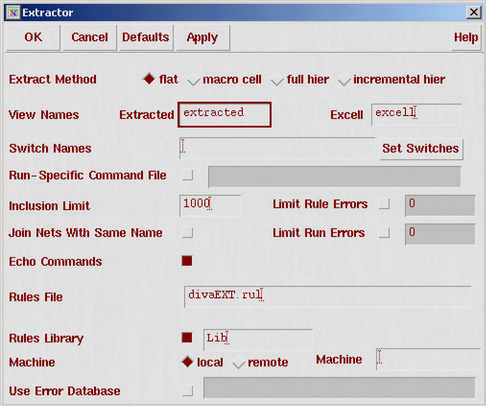This screenshot has width=486, height=406.
Task: Enable the Use Error Database checkbox
Action: point(187,391)
